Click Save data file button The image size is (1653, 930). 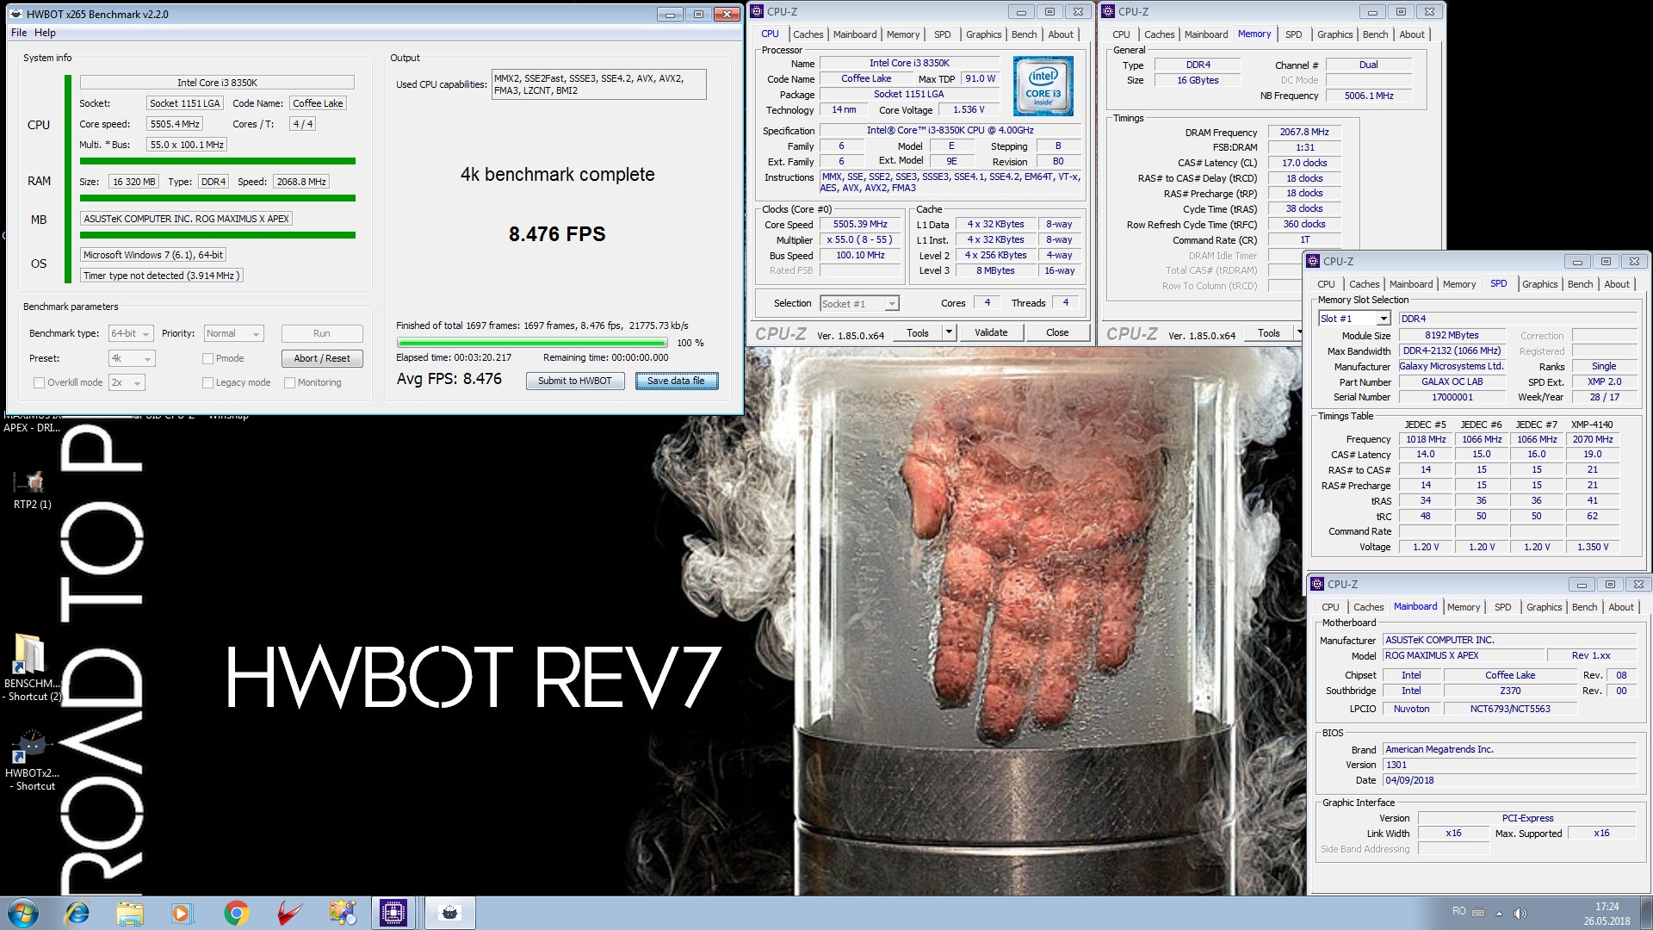(x=676, y=381)
